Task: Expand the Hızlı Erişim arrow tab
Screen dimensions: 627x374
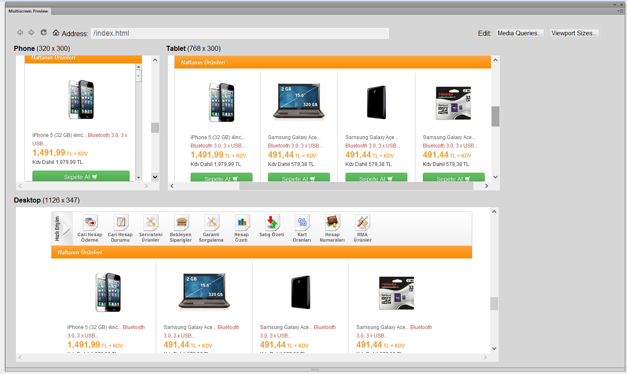Action: click(x=62, y=229)
